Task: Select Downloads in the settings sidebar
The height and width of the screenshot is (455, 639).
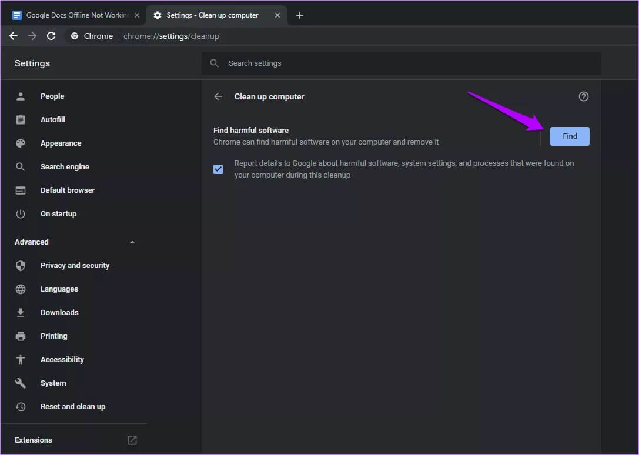Action: coord(59,313)
